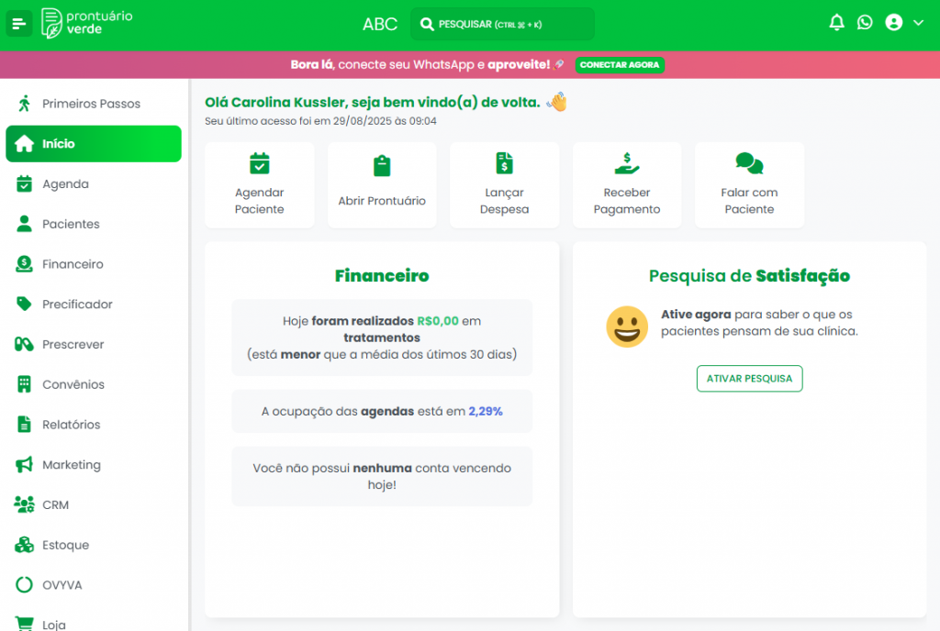The width and height of the screenshot is (940, 631).
Task: Click the Agendar Paciente calendar shortcut
Action: 260,184
